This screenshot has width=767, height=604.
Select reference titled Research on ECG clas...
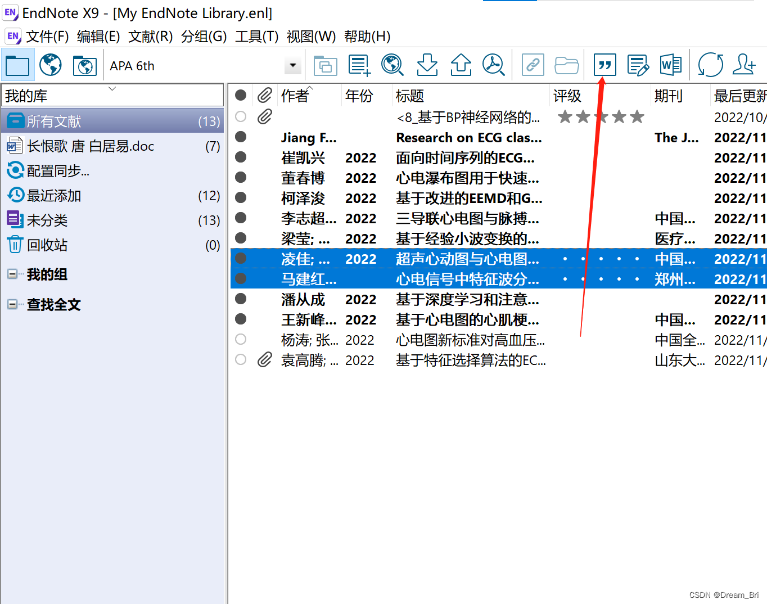[x=469, y=138]
